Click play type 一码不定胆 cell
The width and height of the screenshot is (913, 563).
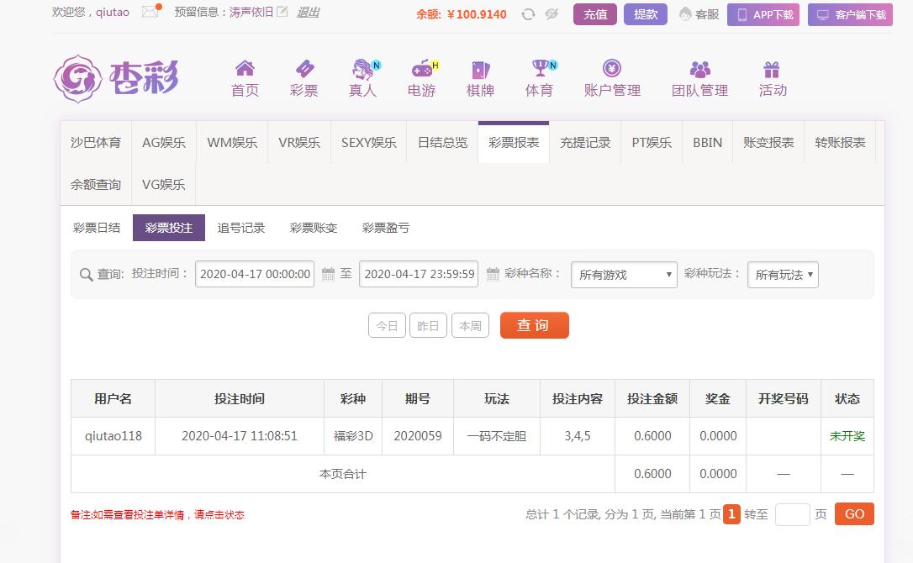[497, 436]
